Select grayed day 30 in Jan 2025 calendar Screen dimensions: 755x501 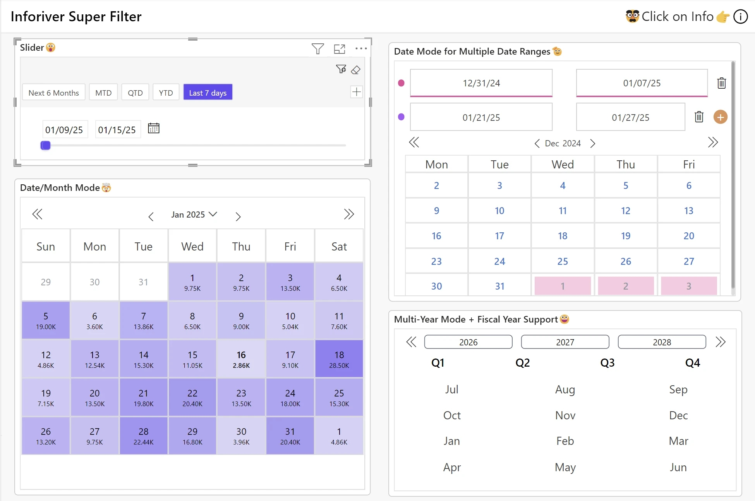click(x=94, y=282)
